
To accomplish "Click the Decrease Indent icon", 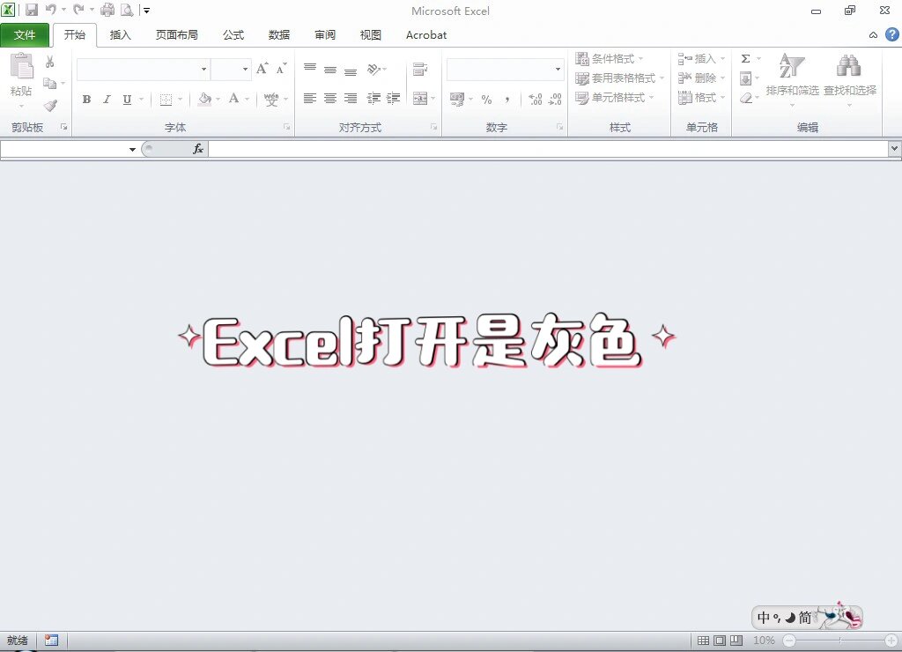I will 373,99.
